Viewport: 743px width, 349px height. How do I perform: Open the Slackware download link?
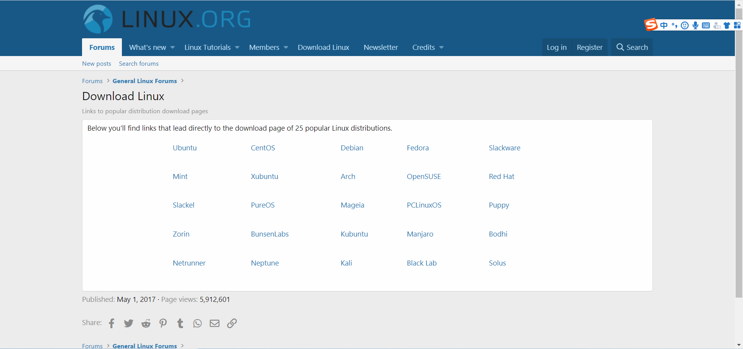[x=504, y=148]
